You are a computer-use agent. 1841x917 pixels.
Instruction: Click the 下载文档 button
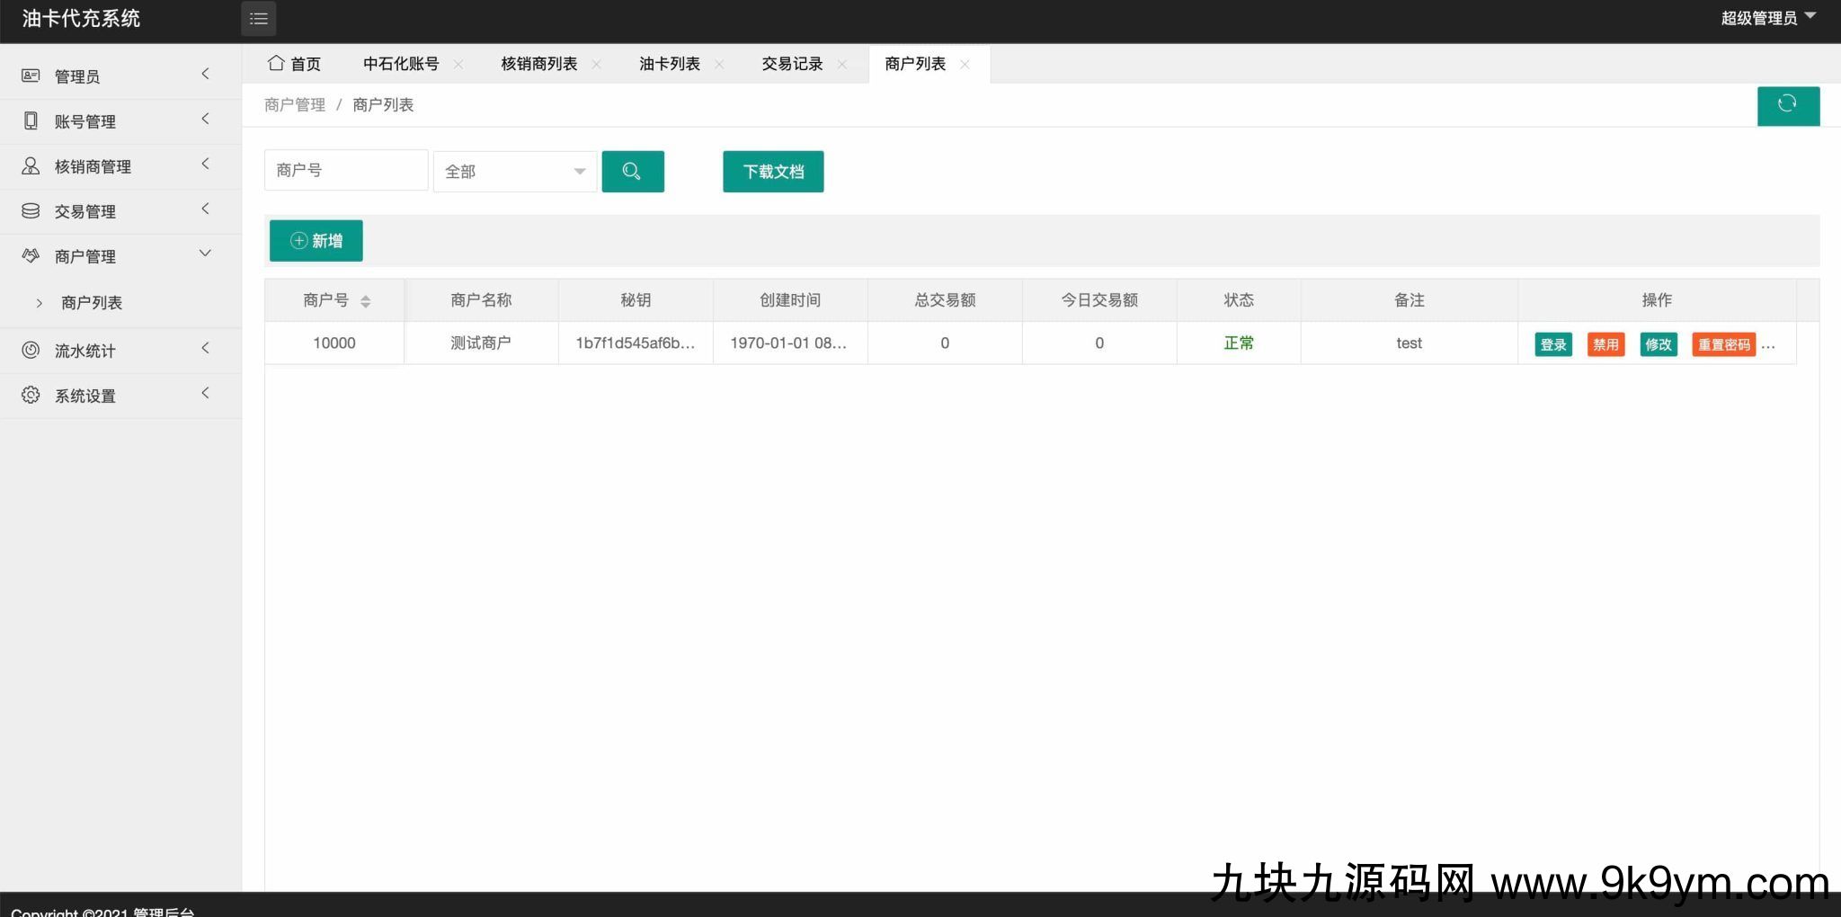(x=772, y=171)
